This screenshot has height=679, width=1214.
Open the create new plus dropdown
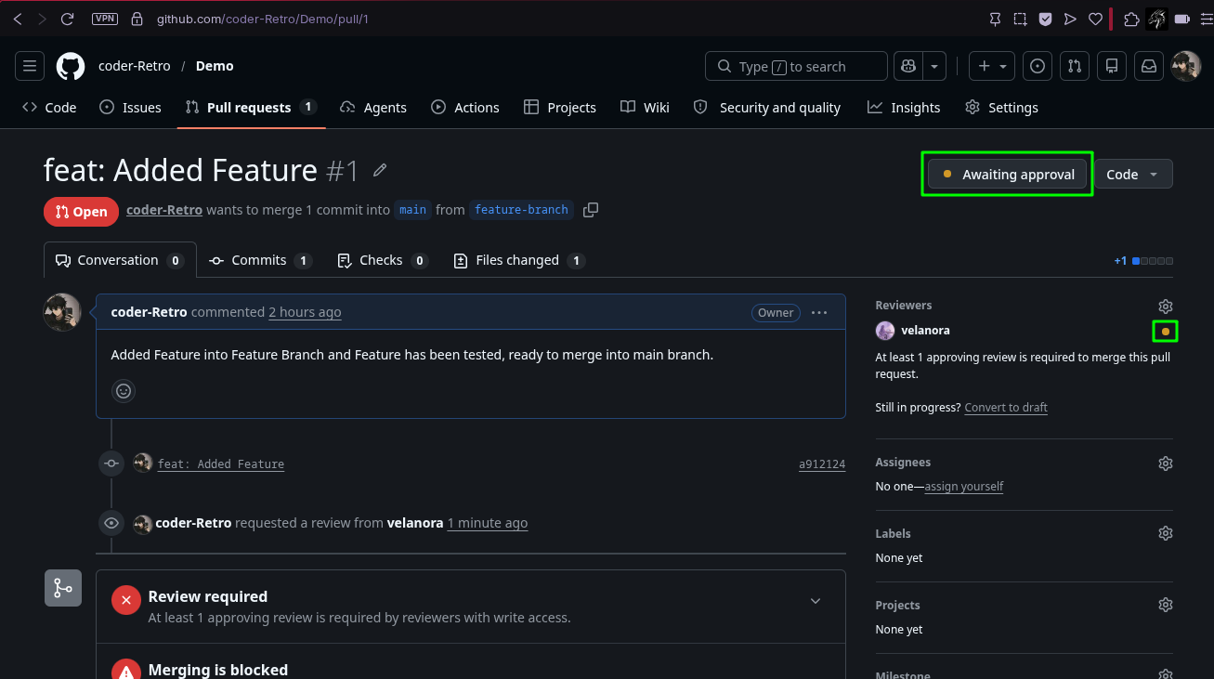pos(992,66)
